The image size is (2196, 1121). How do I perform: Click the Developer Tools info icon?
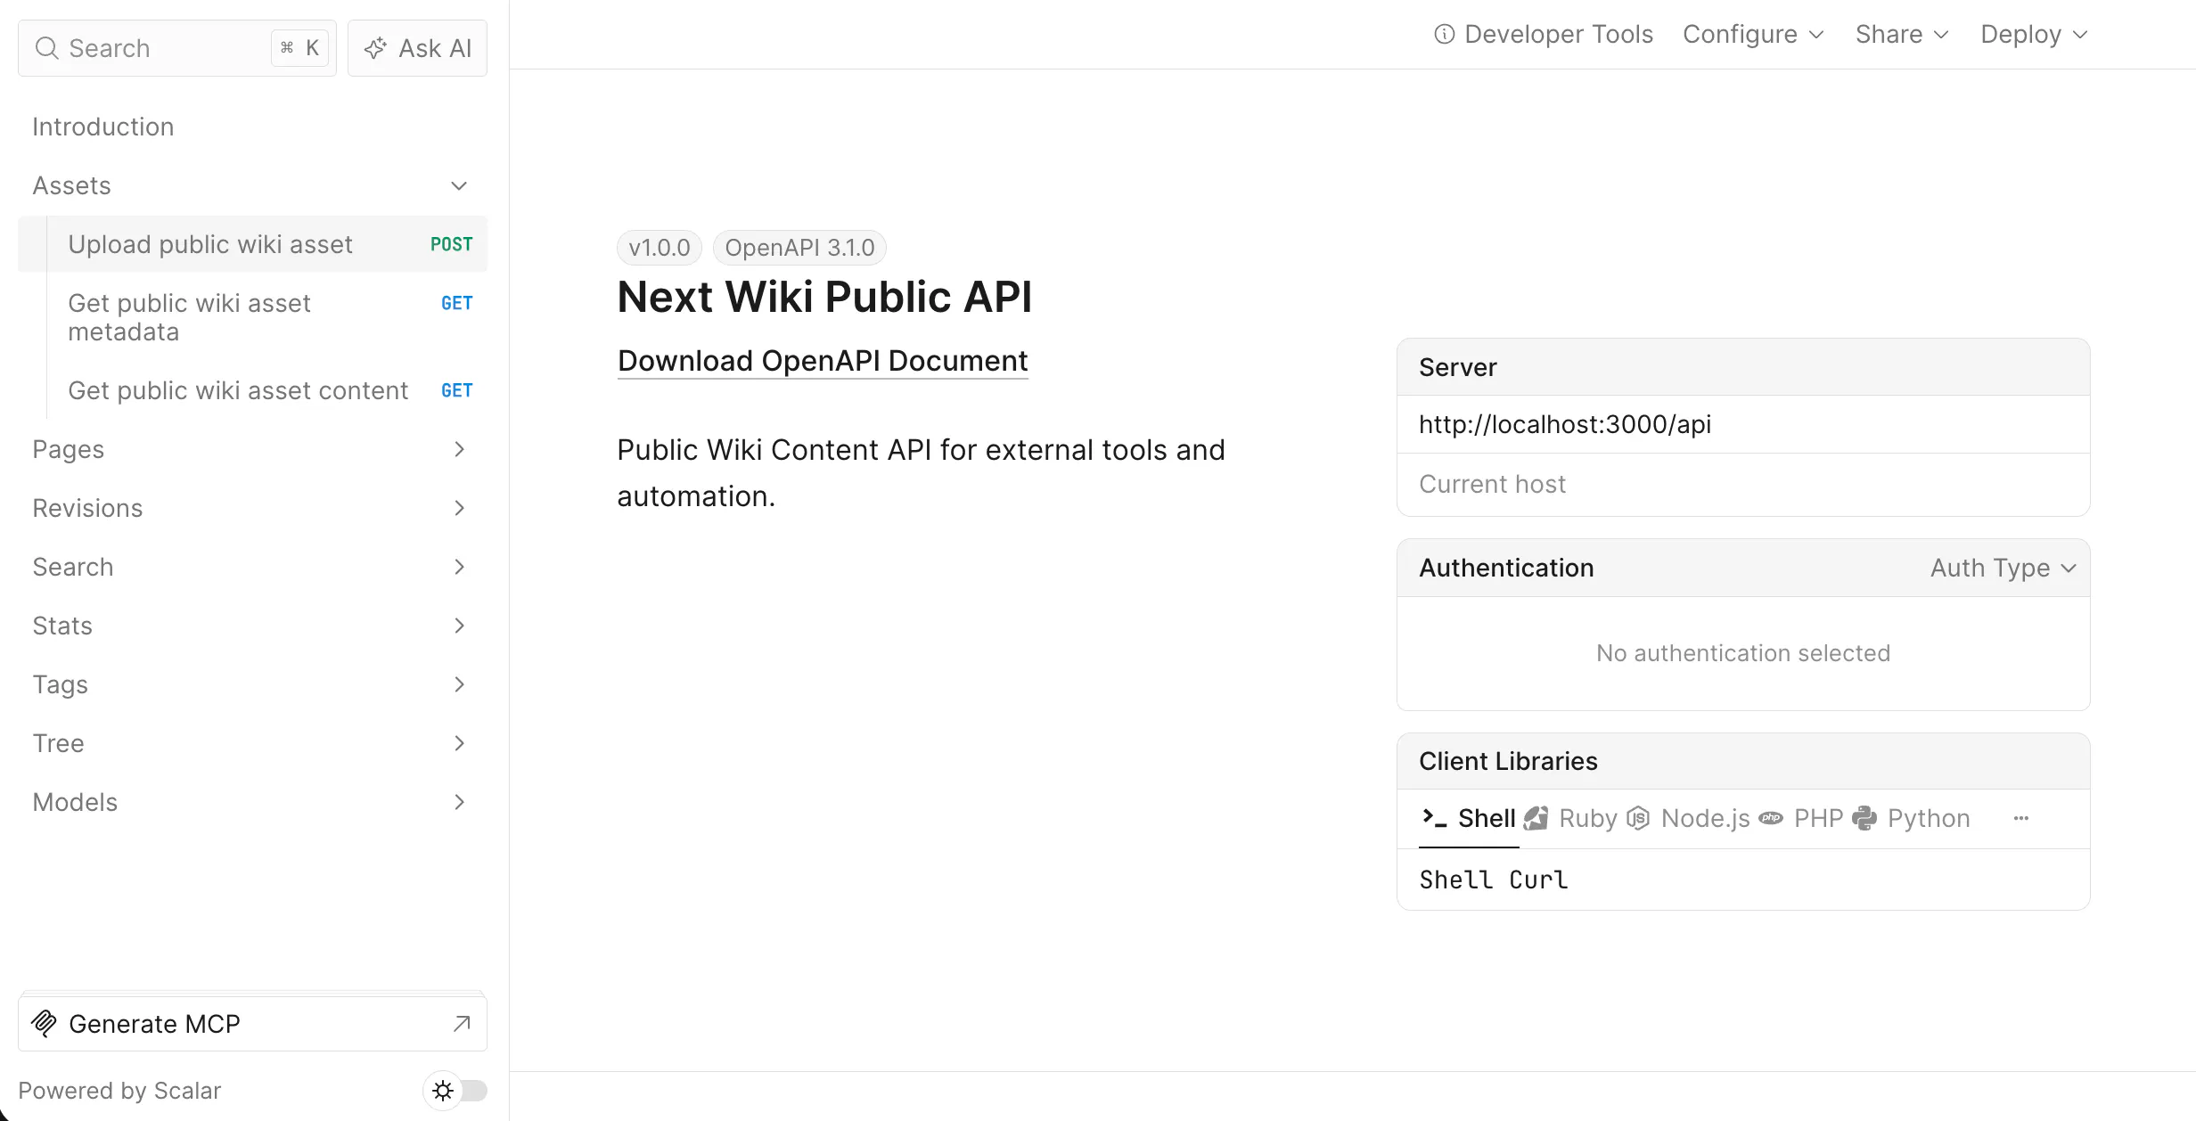1444,34
